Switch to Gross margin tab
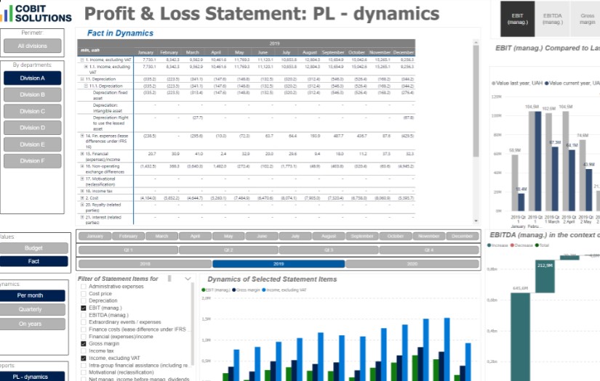The width and height of the screenshot is (600, 381). pos(587,19)
